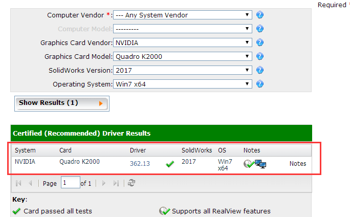Click the multi-monitor icon in the result row
The width and height of the screenshot is (350, 217).
coord(260,164)
